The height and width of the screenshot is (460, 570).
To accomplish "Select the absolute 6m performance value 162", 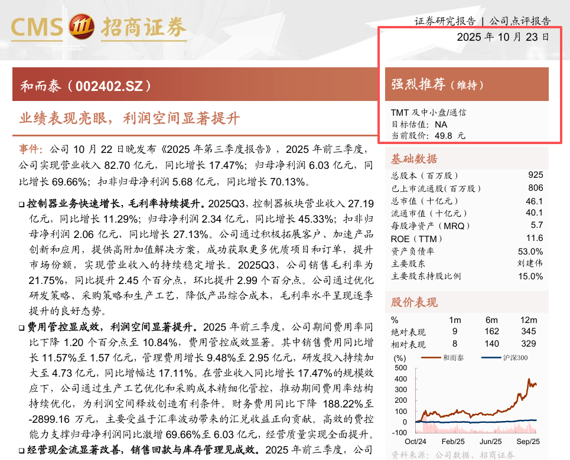I will point(491,331).
